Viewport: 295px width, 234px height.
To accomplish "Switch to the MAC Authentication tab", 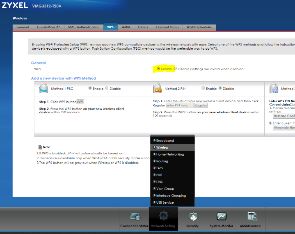I will (x=83, y=28).
